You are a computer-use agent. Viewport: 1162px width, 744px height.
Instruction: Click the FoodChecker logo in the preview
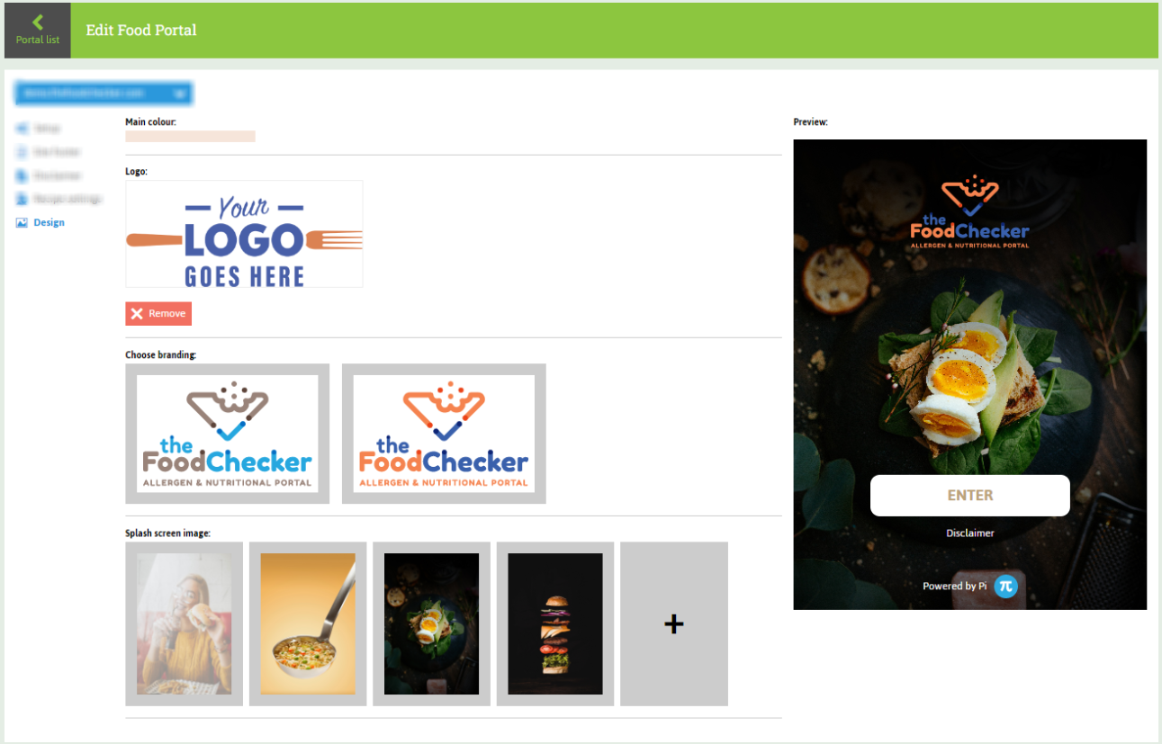970,212
